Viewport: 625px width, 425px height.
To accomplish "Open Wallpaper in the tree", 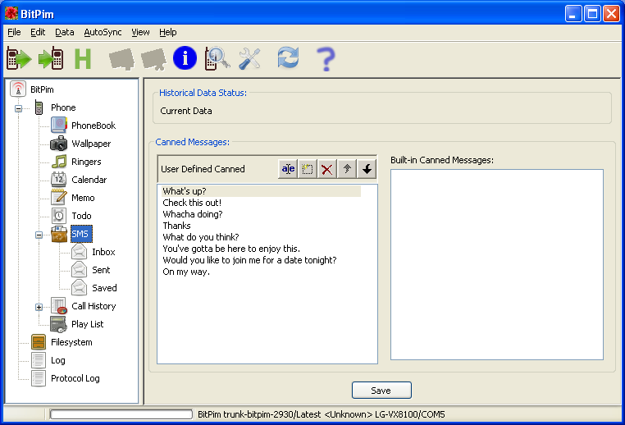I will (91, 144).
